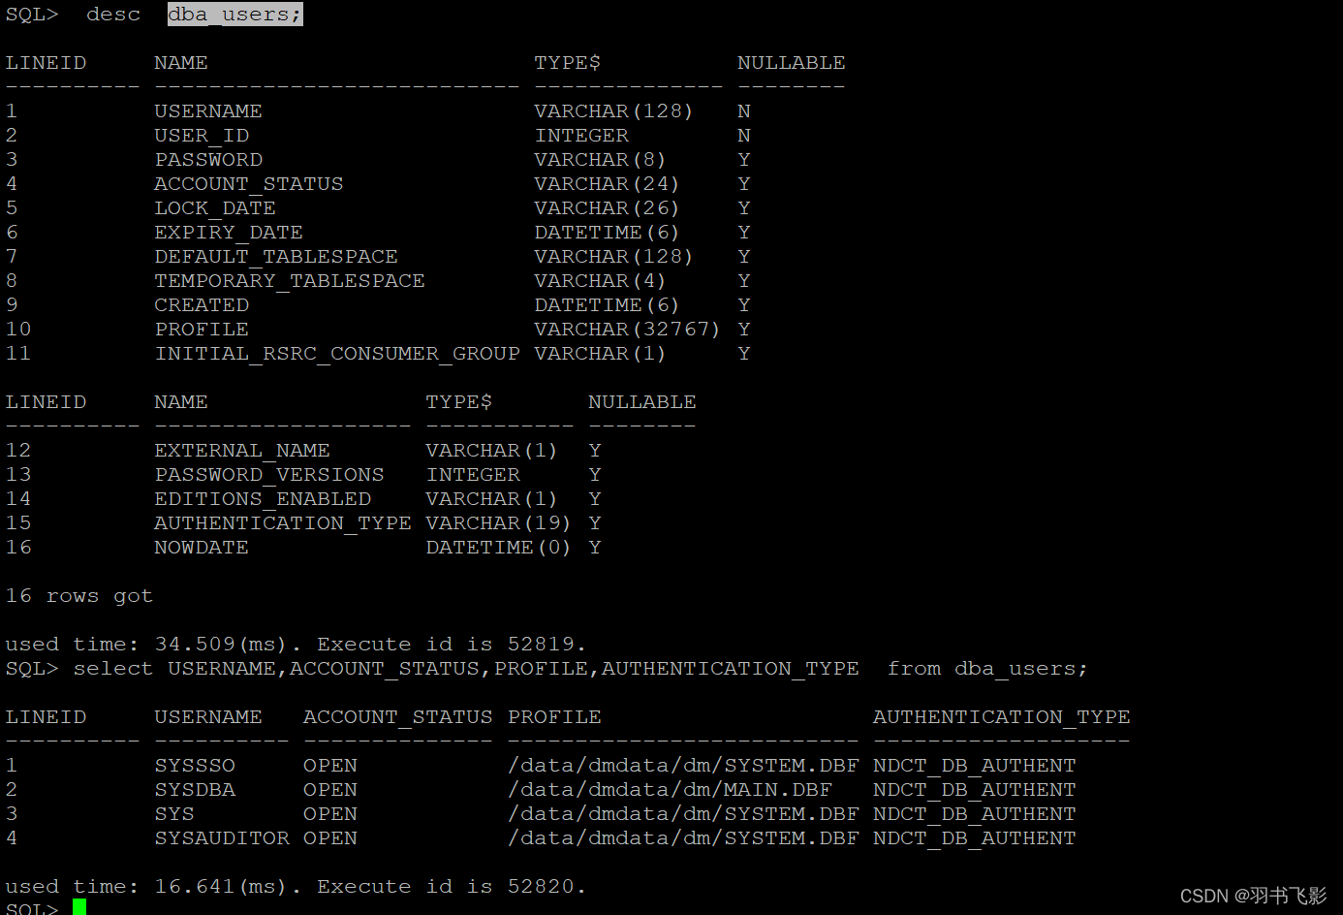Click VARCHAR(19) type value
The width and height of the screenshot is (1343, 915).
498,523
